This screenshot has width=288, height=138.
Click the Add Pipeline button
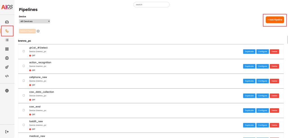coord(275,20)
